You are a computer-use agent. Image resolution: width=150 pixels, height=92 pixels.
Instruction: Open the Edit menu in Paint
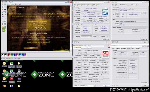click(x=5, y=4)
